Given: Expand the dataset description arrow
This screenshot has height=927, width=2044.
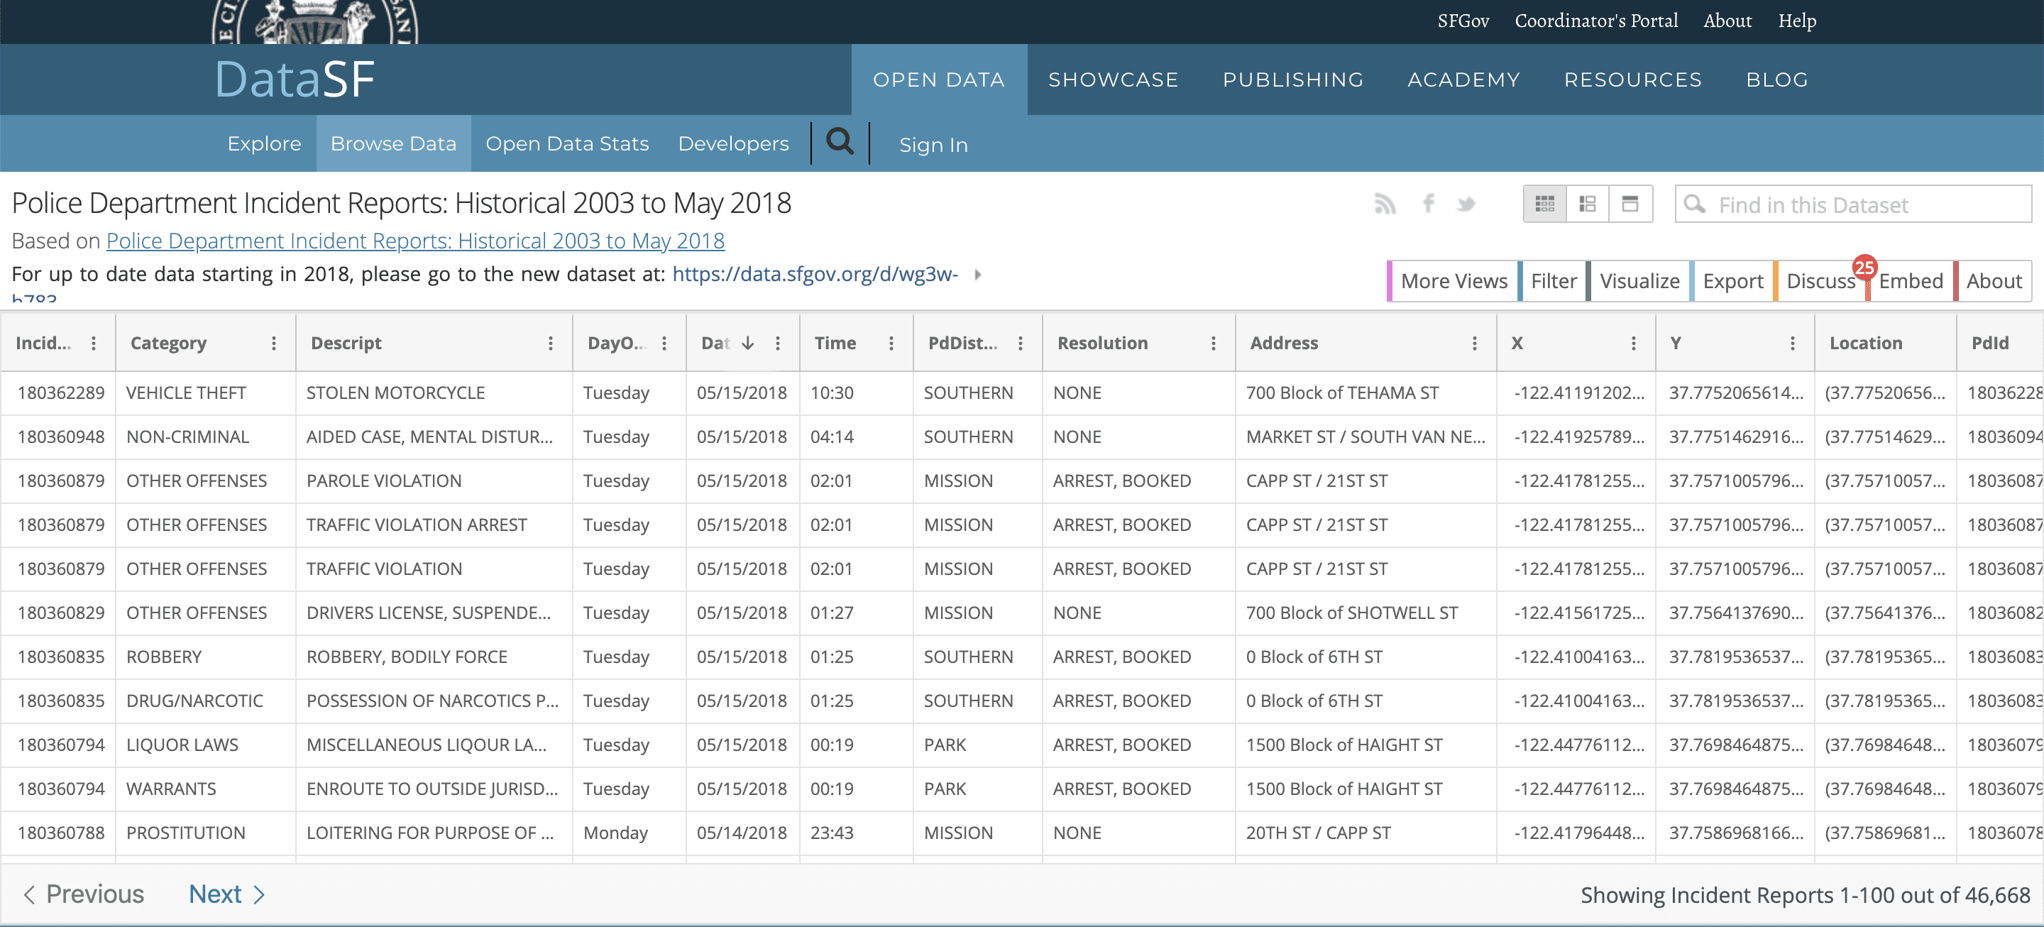Looking at the screenshot, I should click(x=977, y=275).
